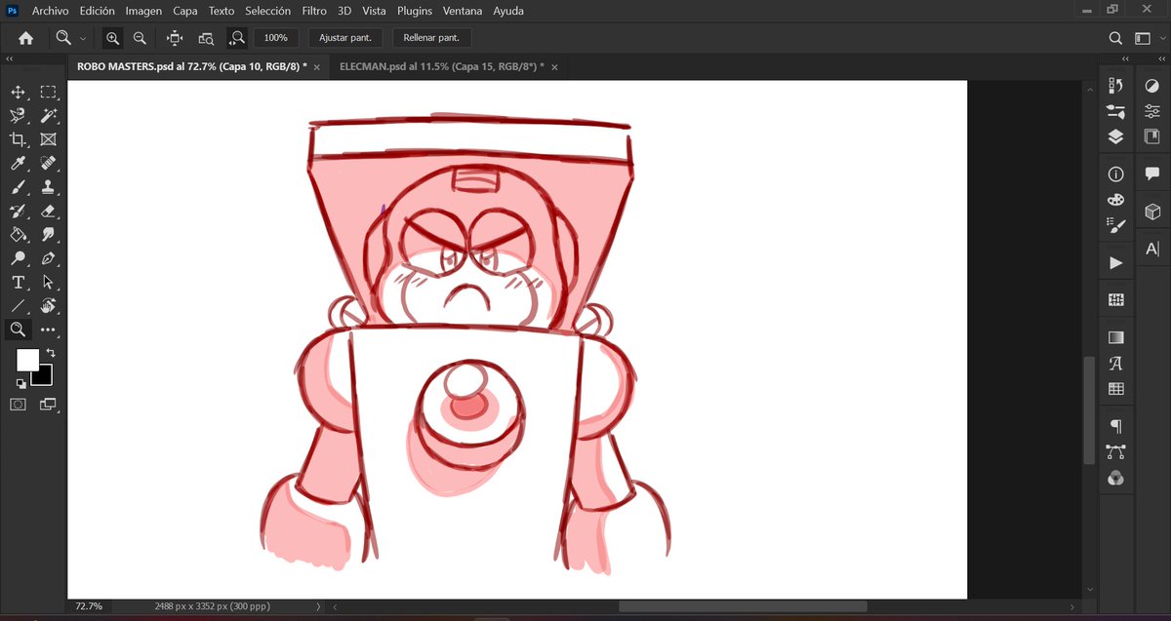Toggle Zoom All Windows option
The image size is (1171, 621).
point(206,38)
